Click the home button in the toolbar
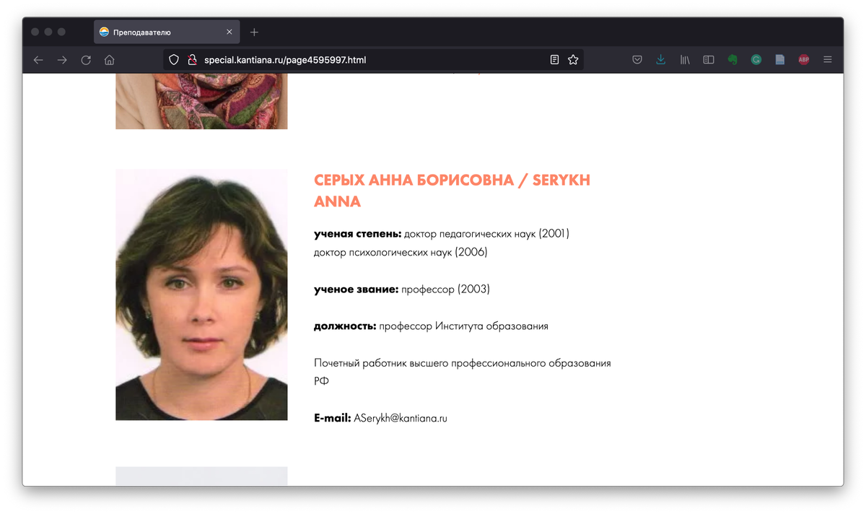Viewport: 866px width, 514px height. (x=109, y=60)
